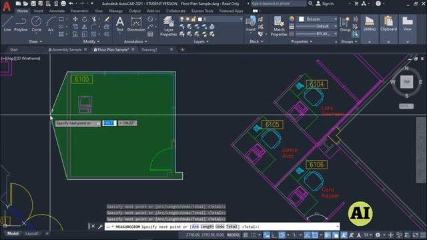The width and height of the screenshot is (427, 240).
Task: Open the command line customize wrench
Action: pyautogui.click(x=100, y=227)
